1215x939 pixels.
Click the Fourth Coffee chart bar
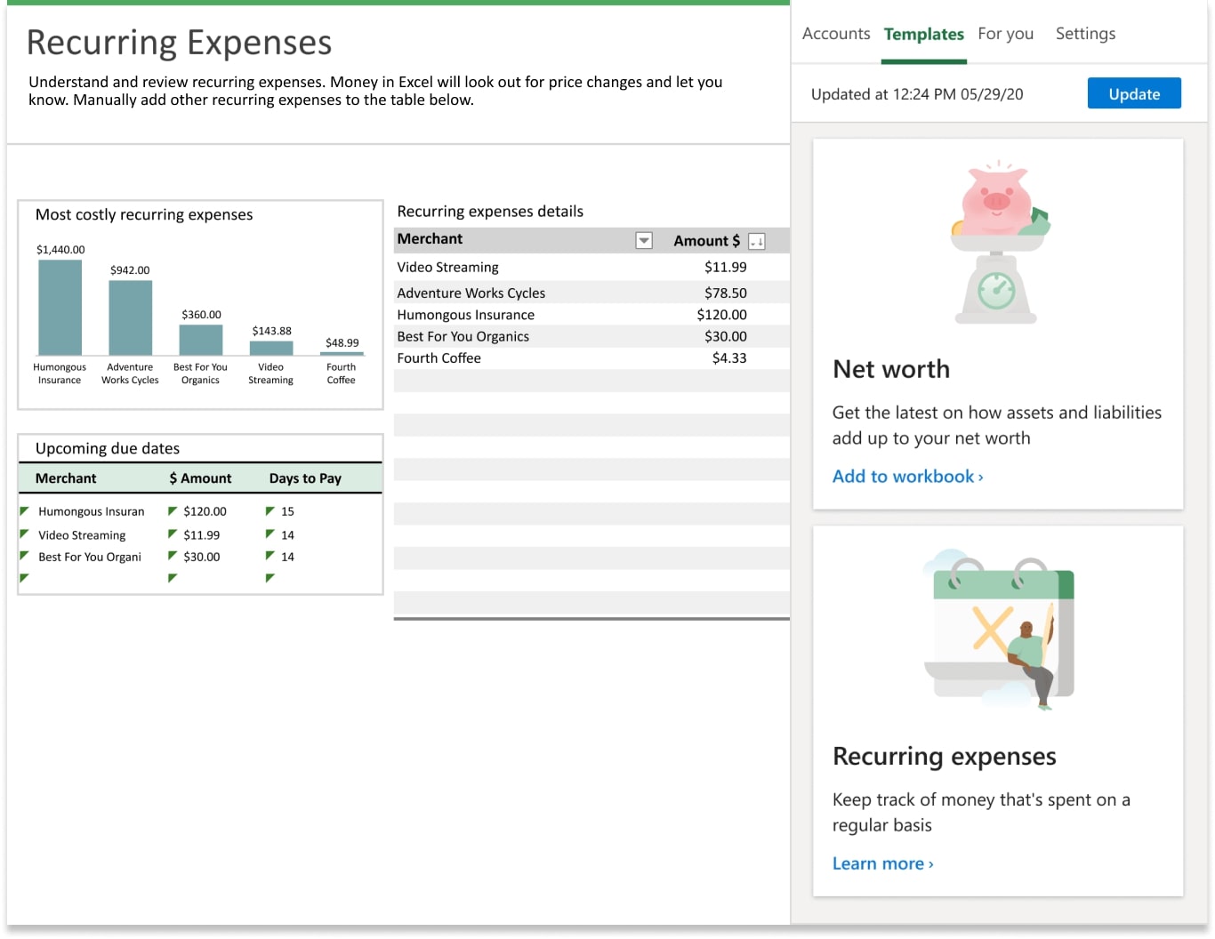(342, 354)
